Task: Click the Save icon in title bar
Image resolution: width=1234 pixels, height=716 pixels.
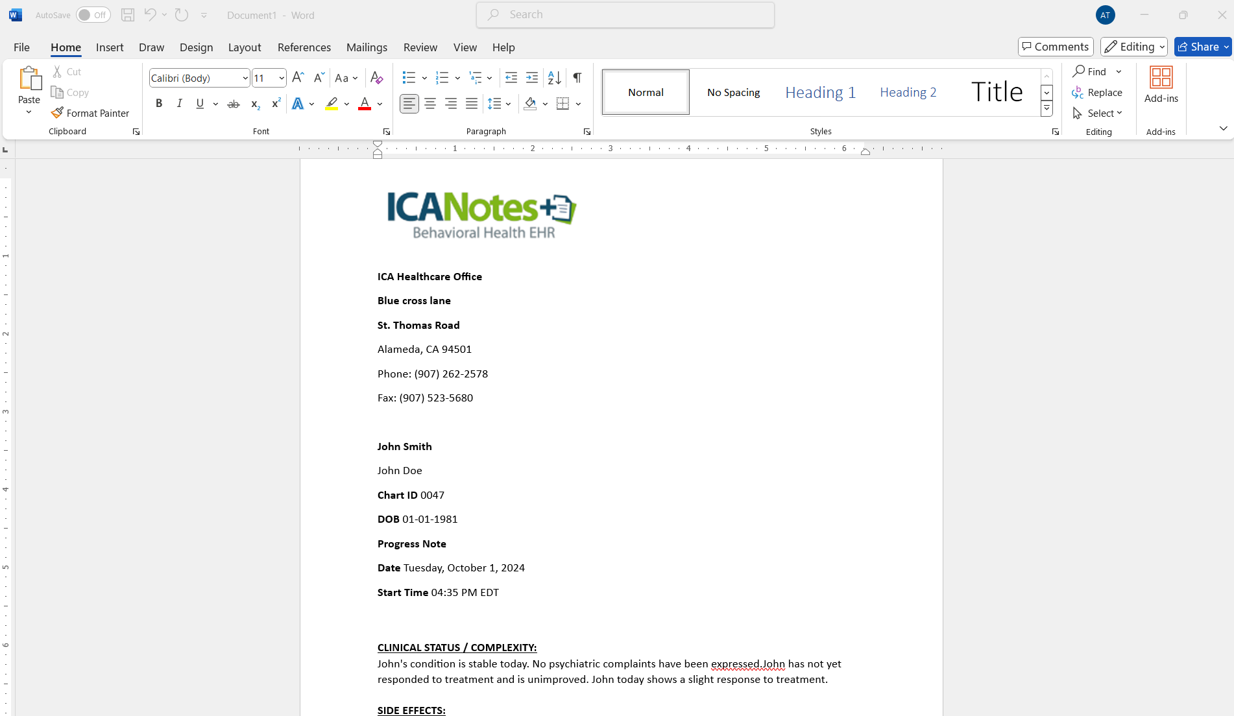Action: point(128,15)
